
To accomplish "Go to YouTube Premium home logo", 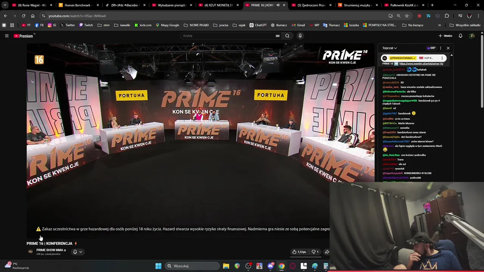I will [x=24, y=36].
